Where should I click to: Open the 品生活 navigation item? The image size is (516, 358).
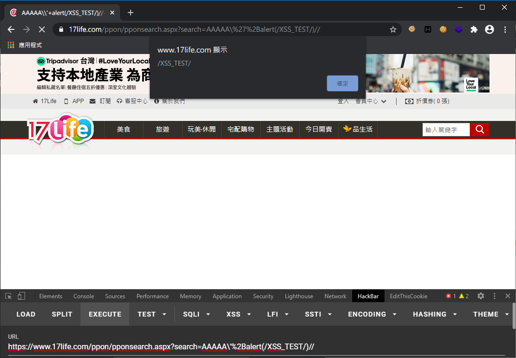click(x=357, y=129)
